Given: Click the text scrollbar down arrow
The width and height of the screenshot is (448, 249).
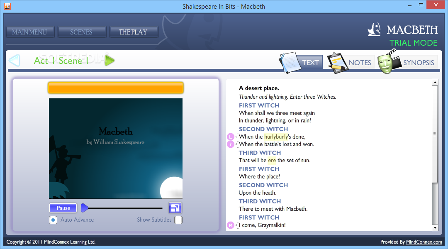Looking at the screenshot, I should point(435,228).
